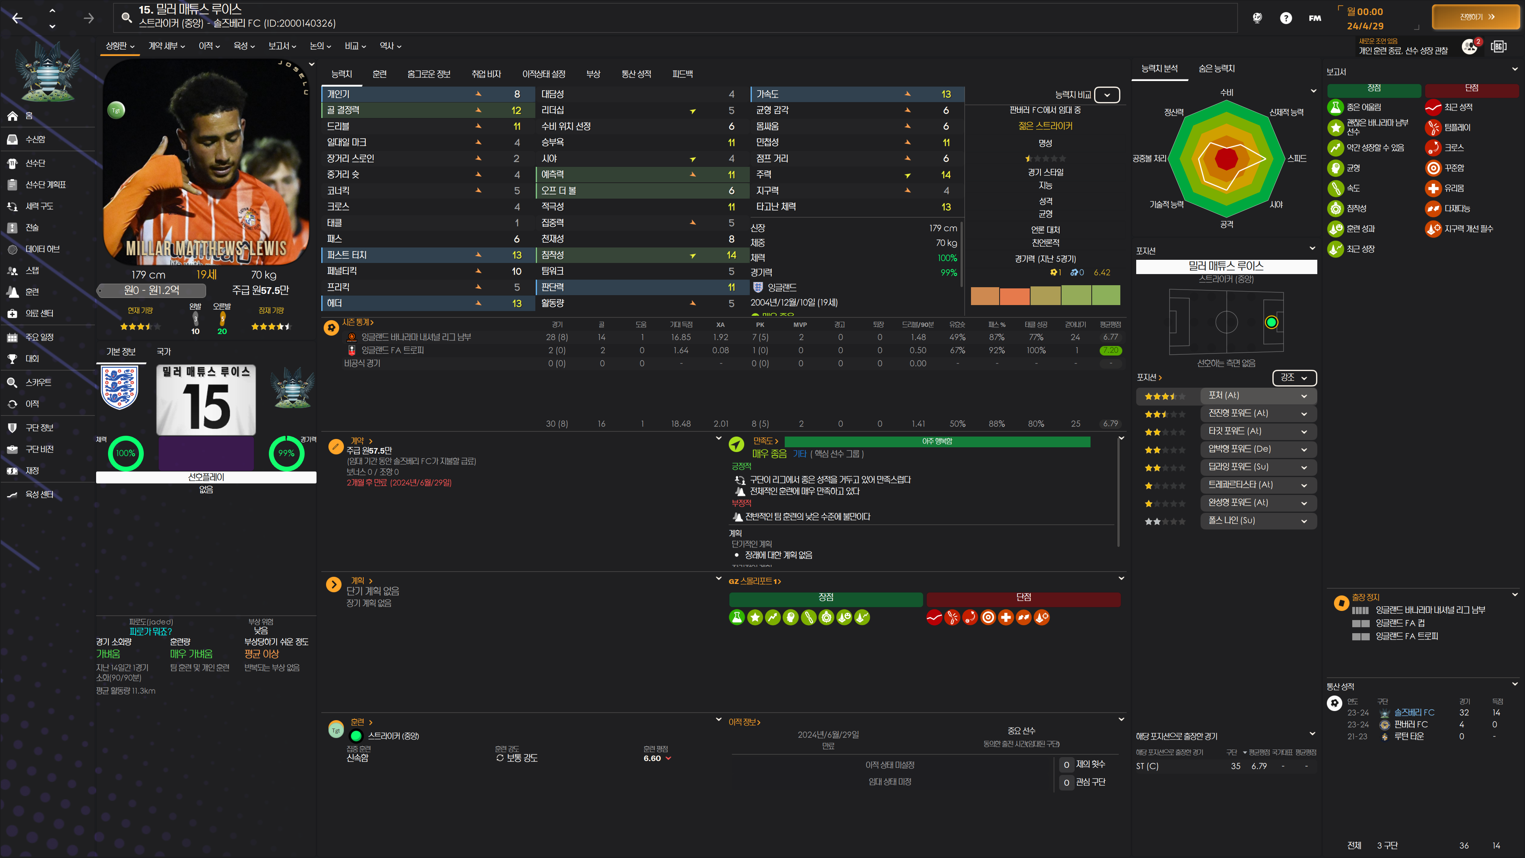Open 스카우트 scouting sidebar icon
The width and height of the screenshot is (1525, 858).
tap(12, 383)
